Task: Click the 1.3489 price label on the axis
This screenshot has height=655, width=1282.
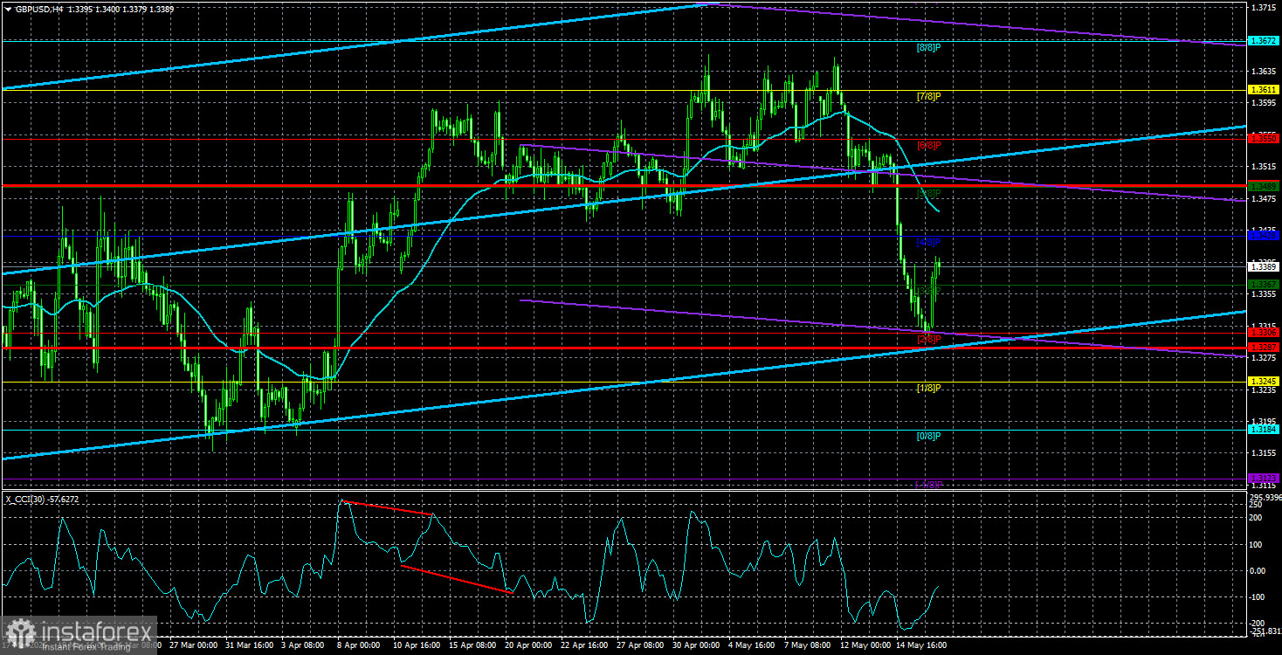Action: pos(1263,186)
